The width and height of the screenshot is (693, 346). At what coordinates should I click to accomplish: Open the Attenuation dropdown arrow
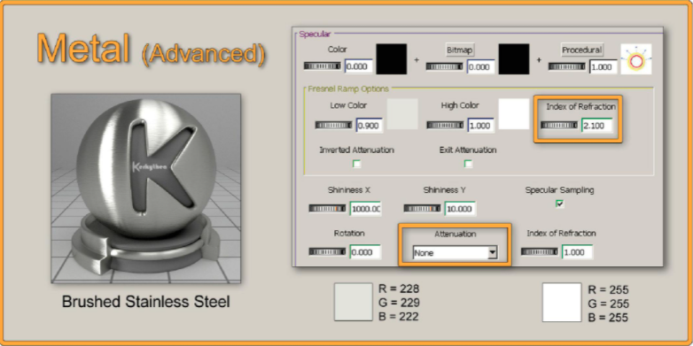[x=493, y=253]
